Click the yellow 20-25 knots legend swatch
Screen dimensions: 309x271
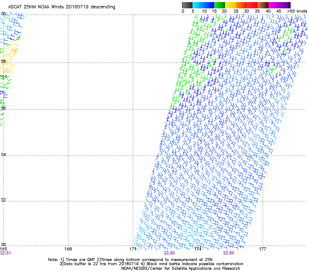click(x=230, y=5)
